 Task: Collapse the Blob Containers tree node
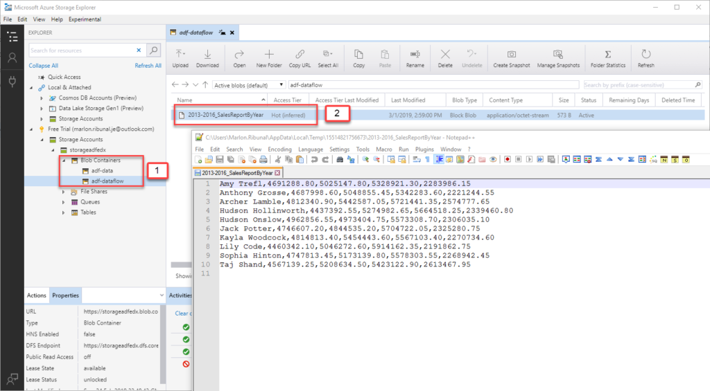(x=63, y=161)
